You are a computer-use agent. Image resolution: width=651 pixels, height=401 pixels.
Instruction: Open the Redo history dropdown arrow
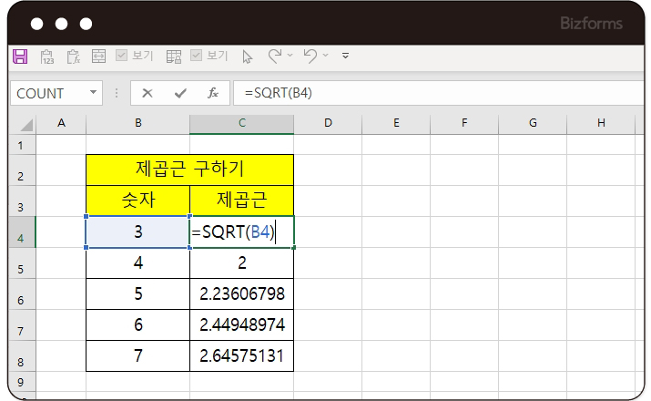(x=290, y=56)
